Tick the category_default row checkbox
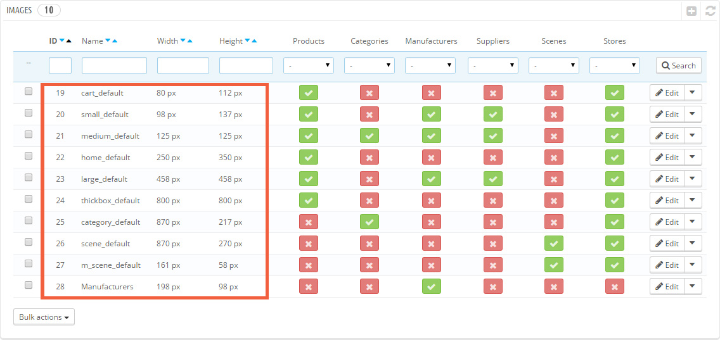The width and height of the screenshot is (720, 340). click(29, 221)
